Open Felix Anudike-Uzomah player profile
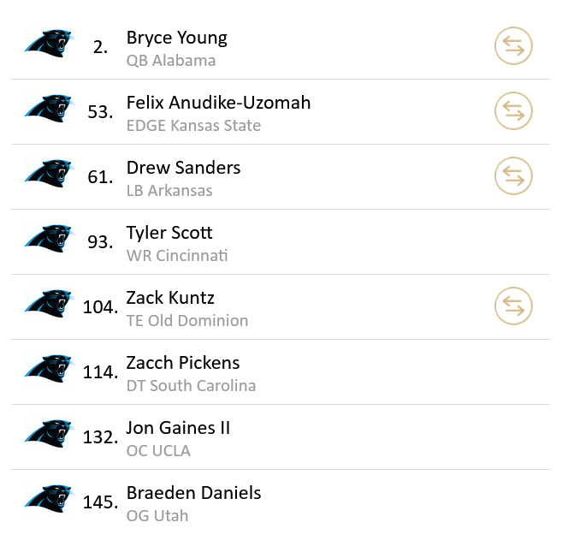 pos(218,103)
